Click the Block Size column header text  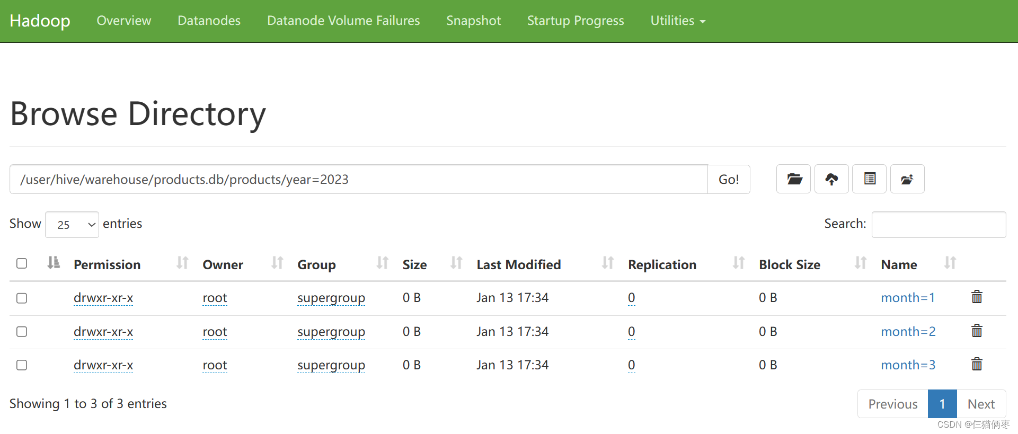[790, 264]
